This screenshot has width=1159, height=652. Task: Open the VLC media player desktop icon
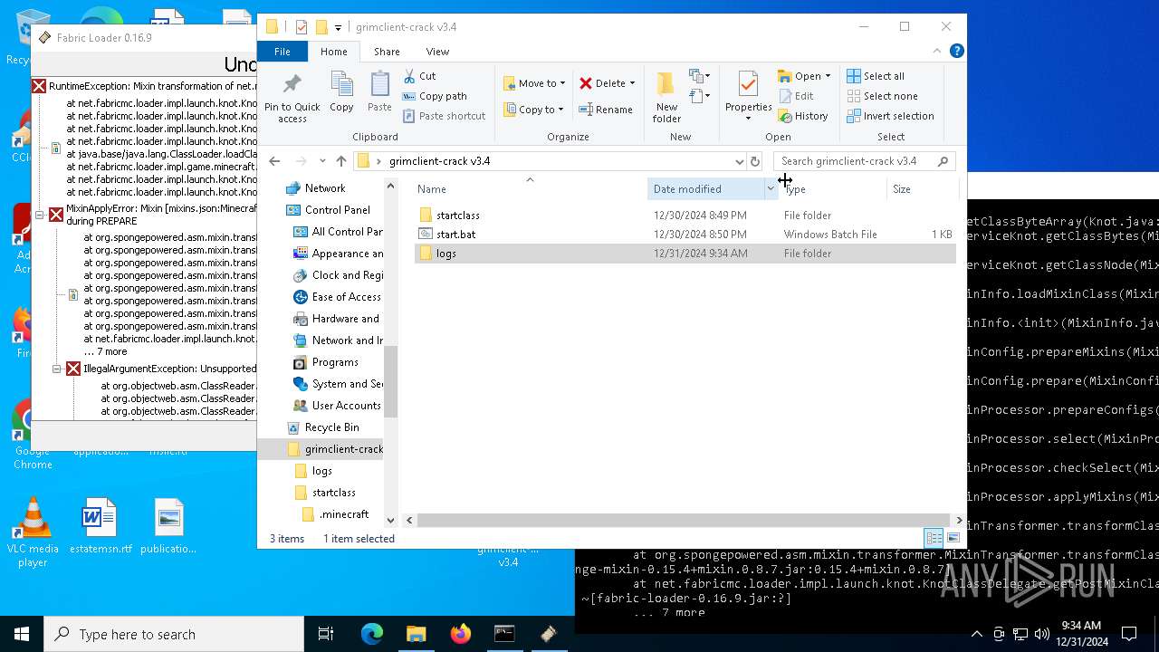[x=33, y=532]
